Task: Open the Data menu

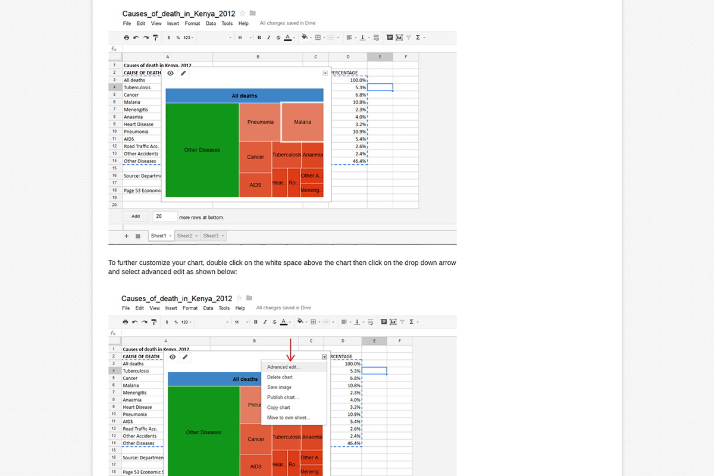Action: [211, 23]
